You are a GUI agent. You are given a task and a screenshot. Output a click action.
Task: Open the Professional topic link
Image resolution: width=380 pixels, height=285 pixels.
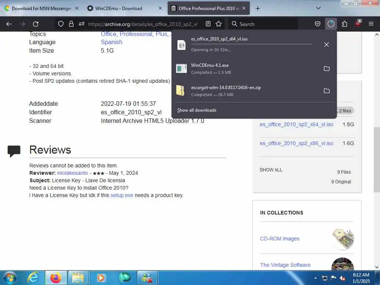click(x=137, y=34)
